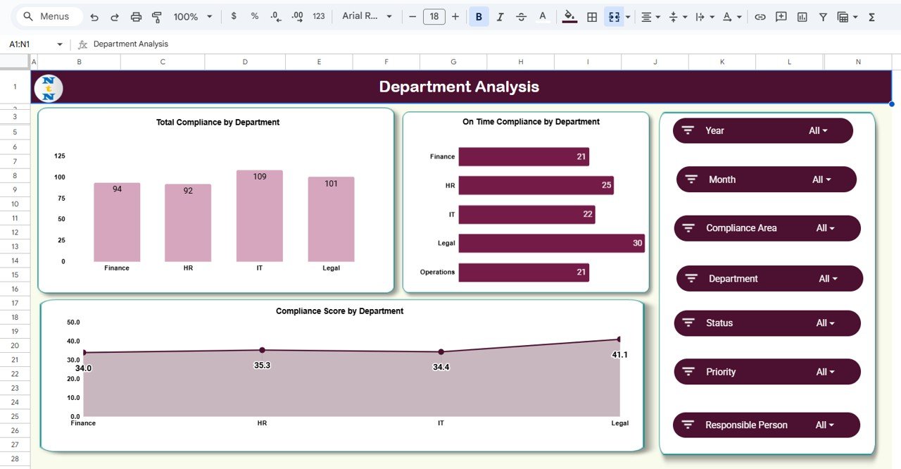Open the more number formats 123 menu
The height and width of the screenshot is (469, 901).
[318, 16]
